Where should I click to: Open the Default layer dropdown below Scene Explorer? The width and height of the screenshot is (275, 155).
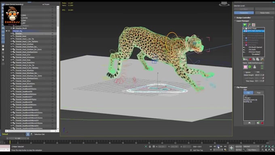click(x=13, y=134)
